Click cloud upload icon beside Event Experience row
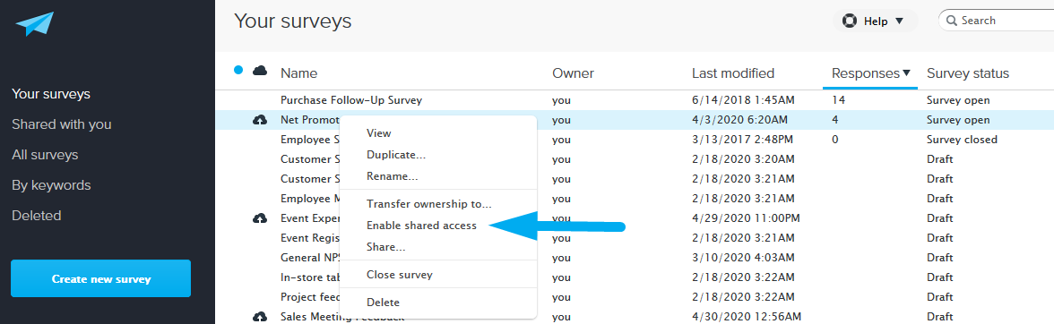 pyautogui.click(x=260, y=218)
